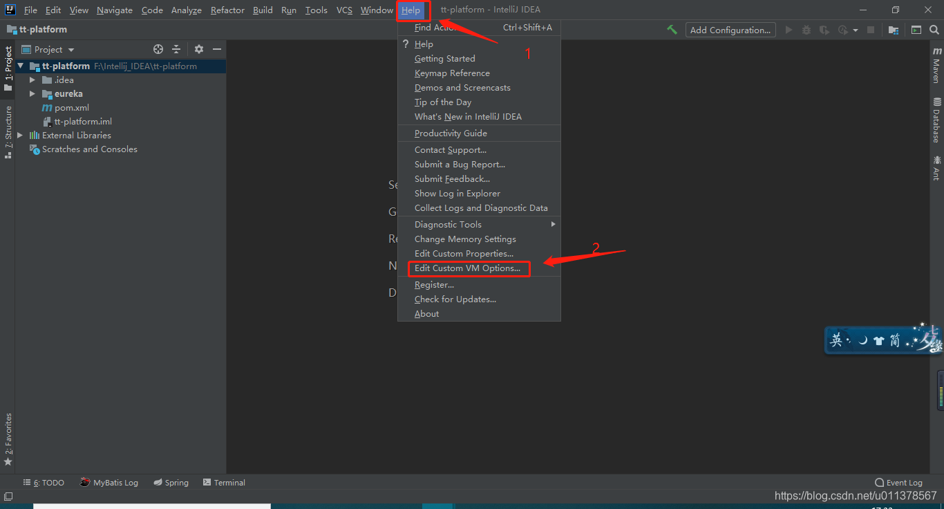Click the External Libraries bars icon
The width and height of the screenshot is (944, 509).
pyautogui.click(x=35, y=136)
